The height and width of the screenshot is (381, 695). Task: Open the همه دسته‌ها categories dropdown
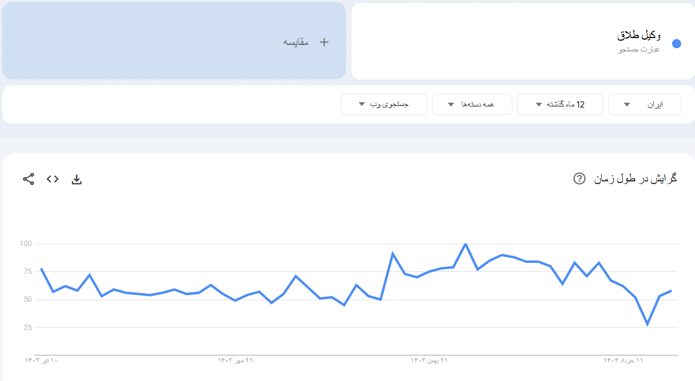pos(472,104)
